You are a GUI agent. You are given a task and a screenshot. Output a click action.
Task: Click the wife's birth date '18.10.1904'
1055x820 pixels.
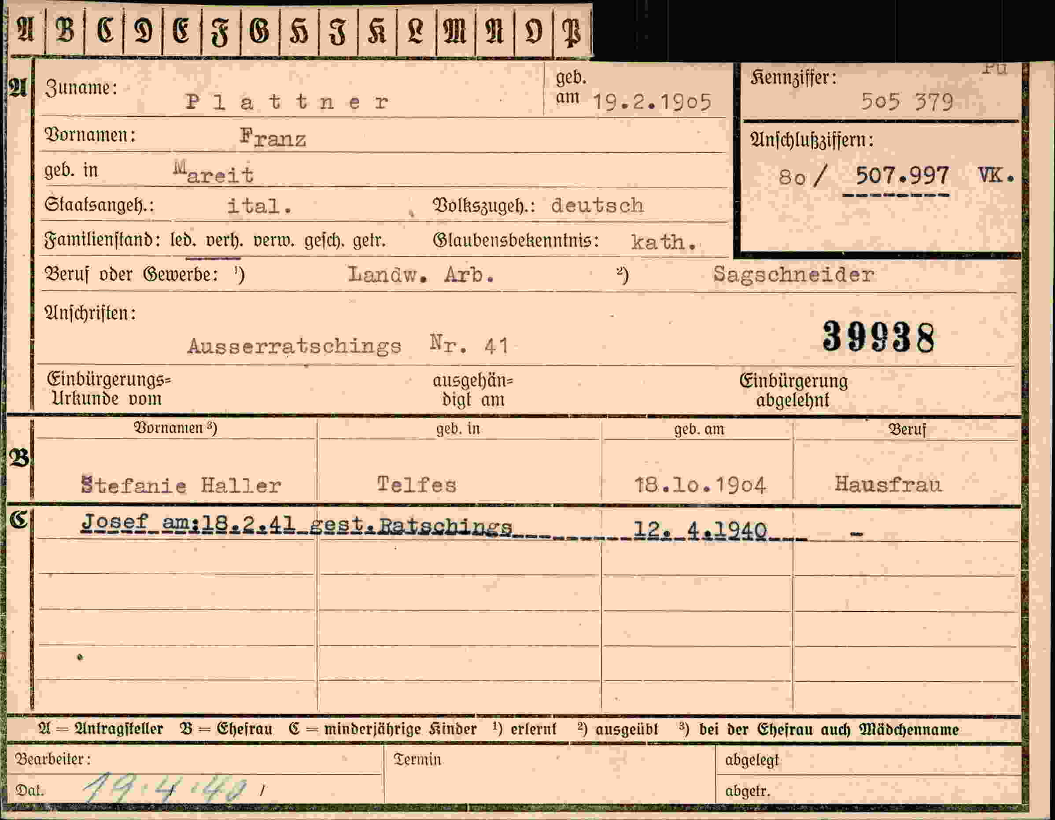click(700, 485)
